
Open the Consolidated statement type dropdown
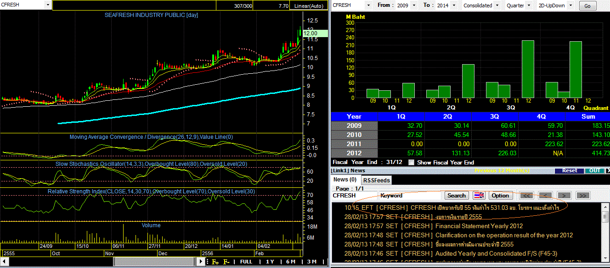click(497, 5)
